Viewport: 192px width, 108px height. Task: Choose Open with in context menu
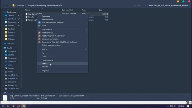click(46, 16)
